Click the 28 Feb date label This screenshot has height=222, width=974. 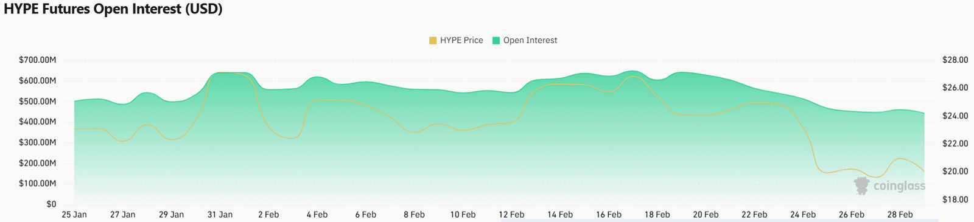900,215
